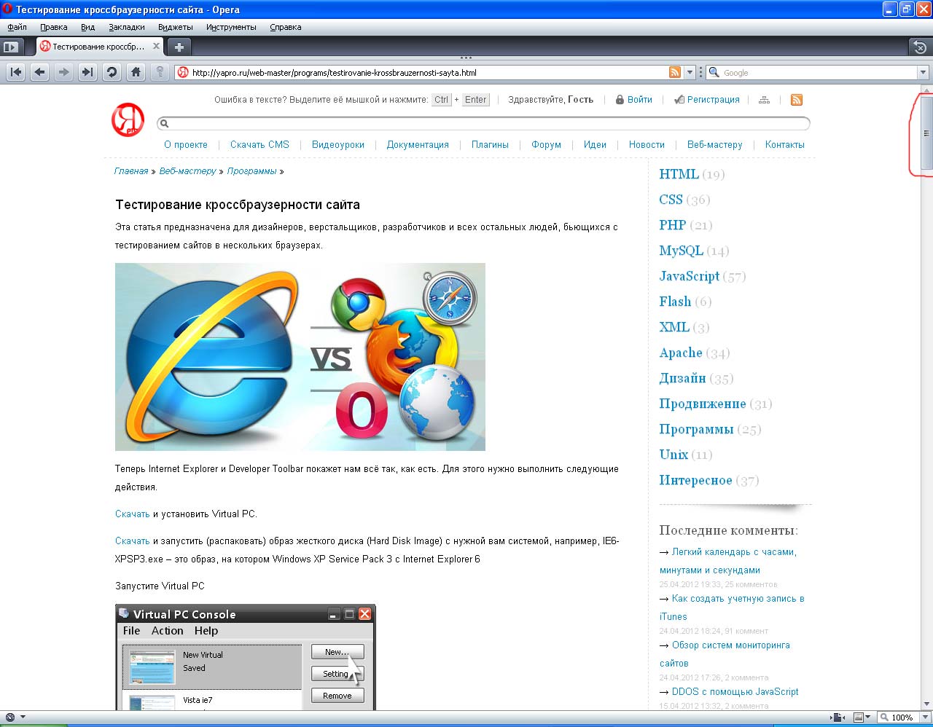Open the Новости nav link
The image size is (933, 727).
(x=647, y=144)
